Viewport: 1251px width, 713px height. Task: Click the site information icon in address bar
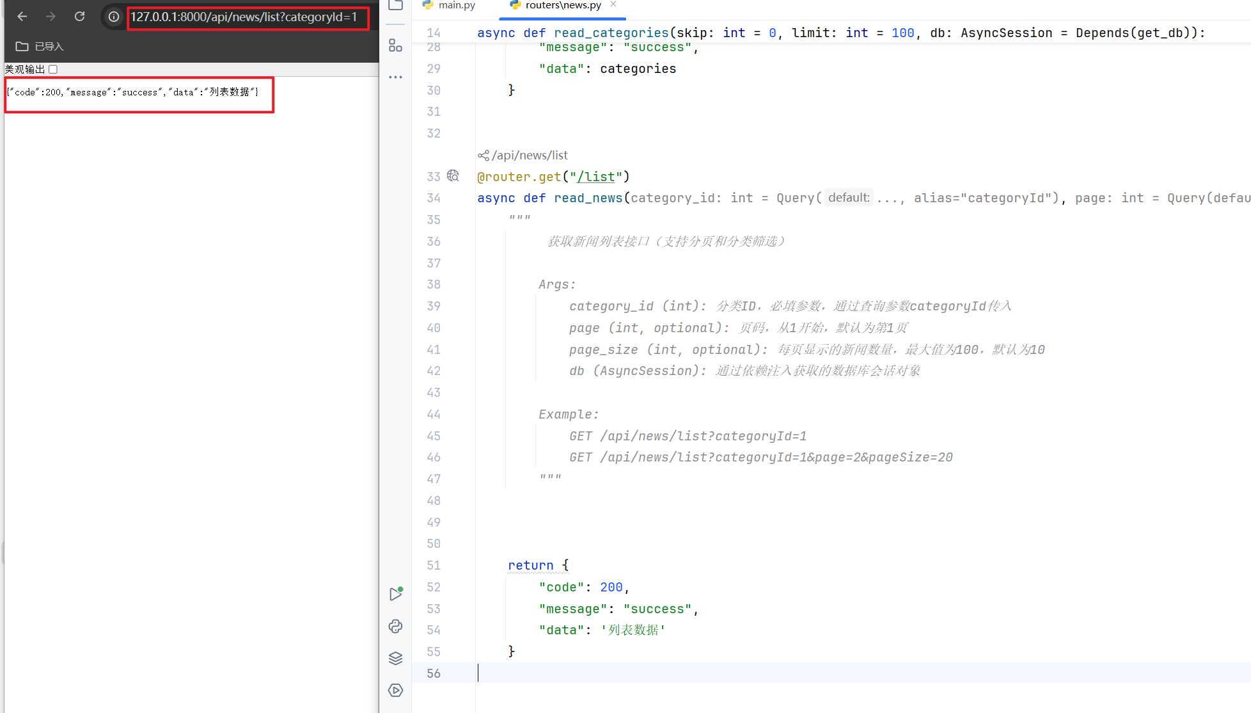pos(113,17)
